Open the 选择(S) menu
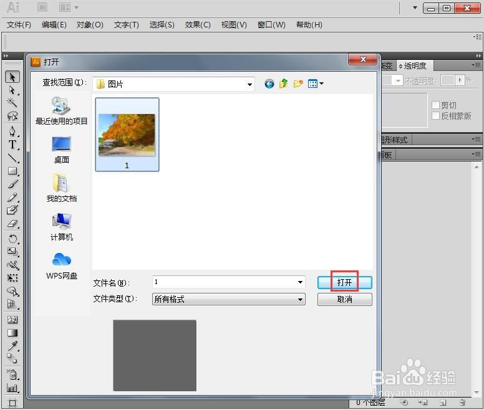Screen dimensions: 484x410 (162, 25)
